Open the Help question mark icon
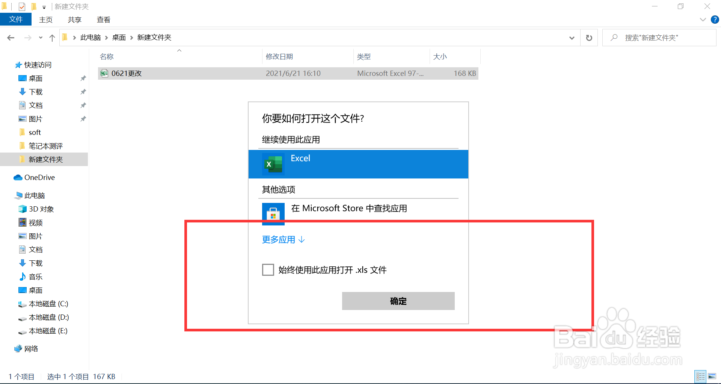The height and width of the screenshot is (384, 721). pyautogui.click(x=715, y=19)
